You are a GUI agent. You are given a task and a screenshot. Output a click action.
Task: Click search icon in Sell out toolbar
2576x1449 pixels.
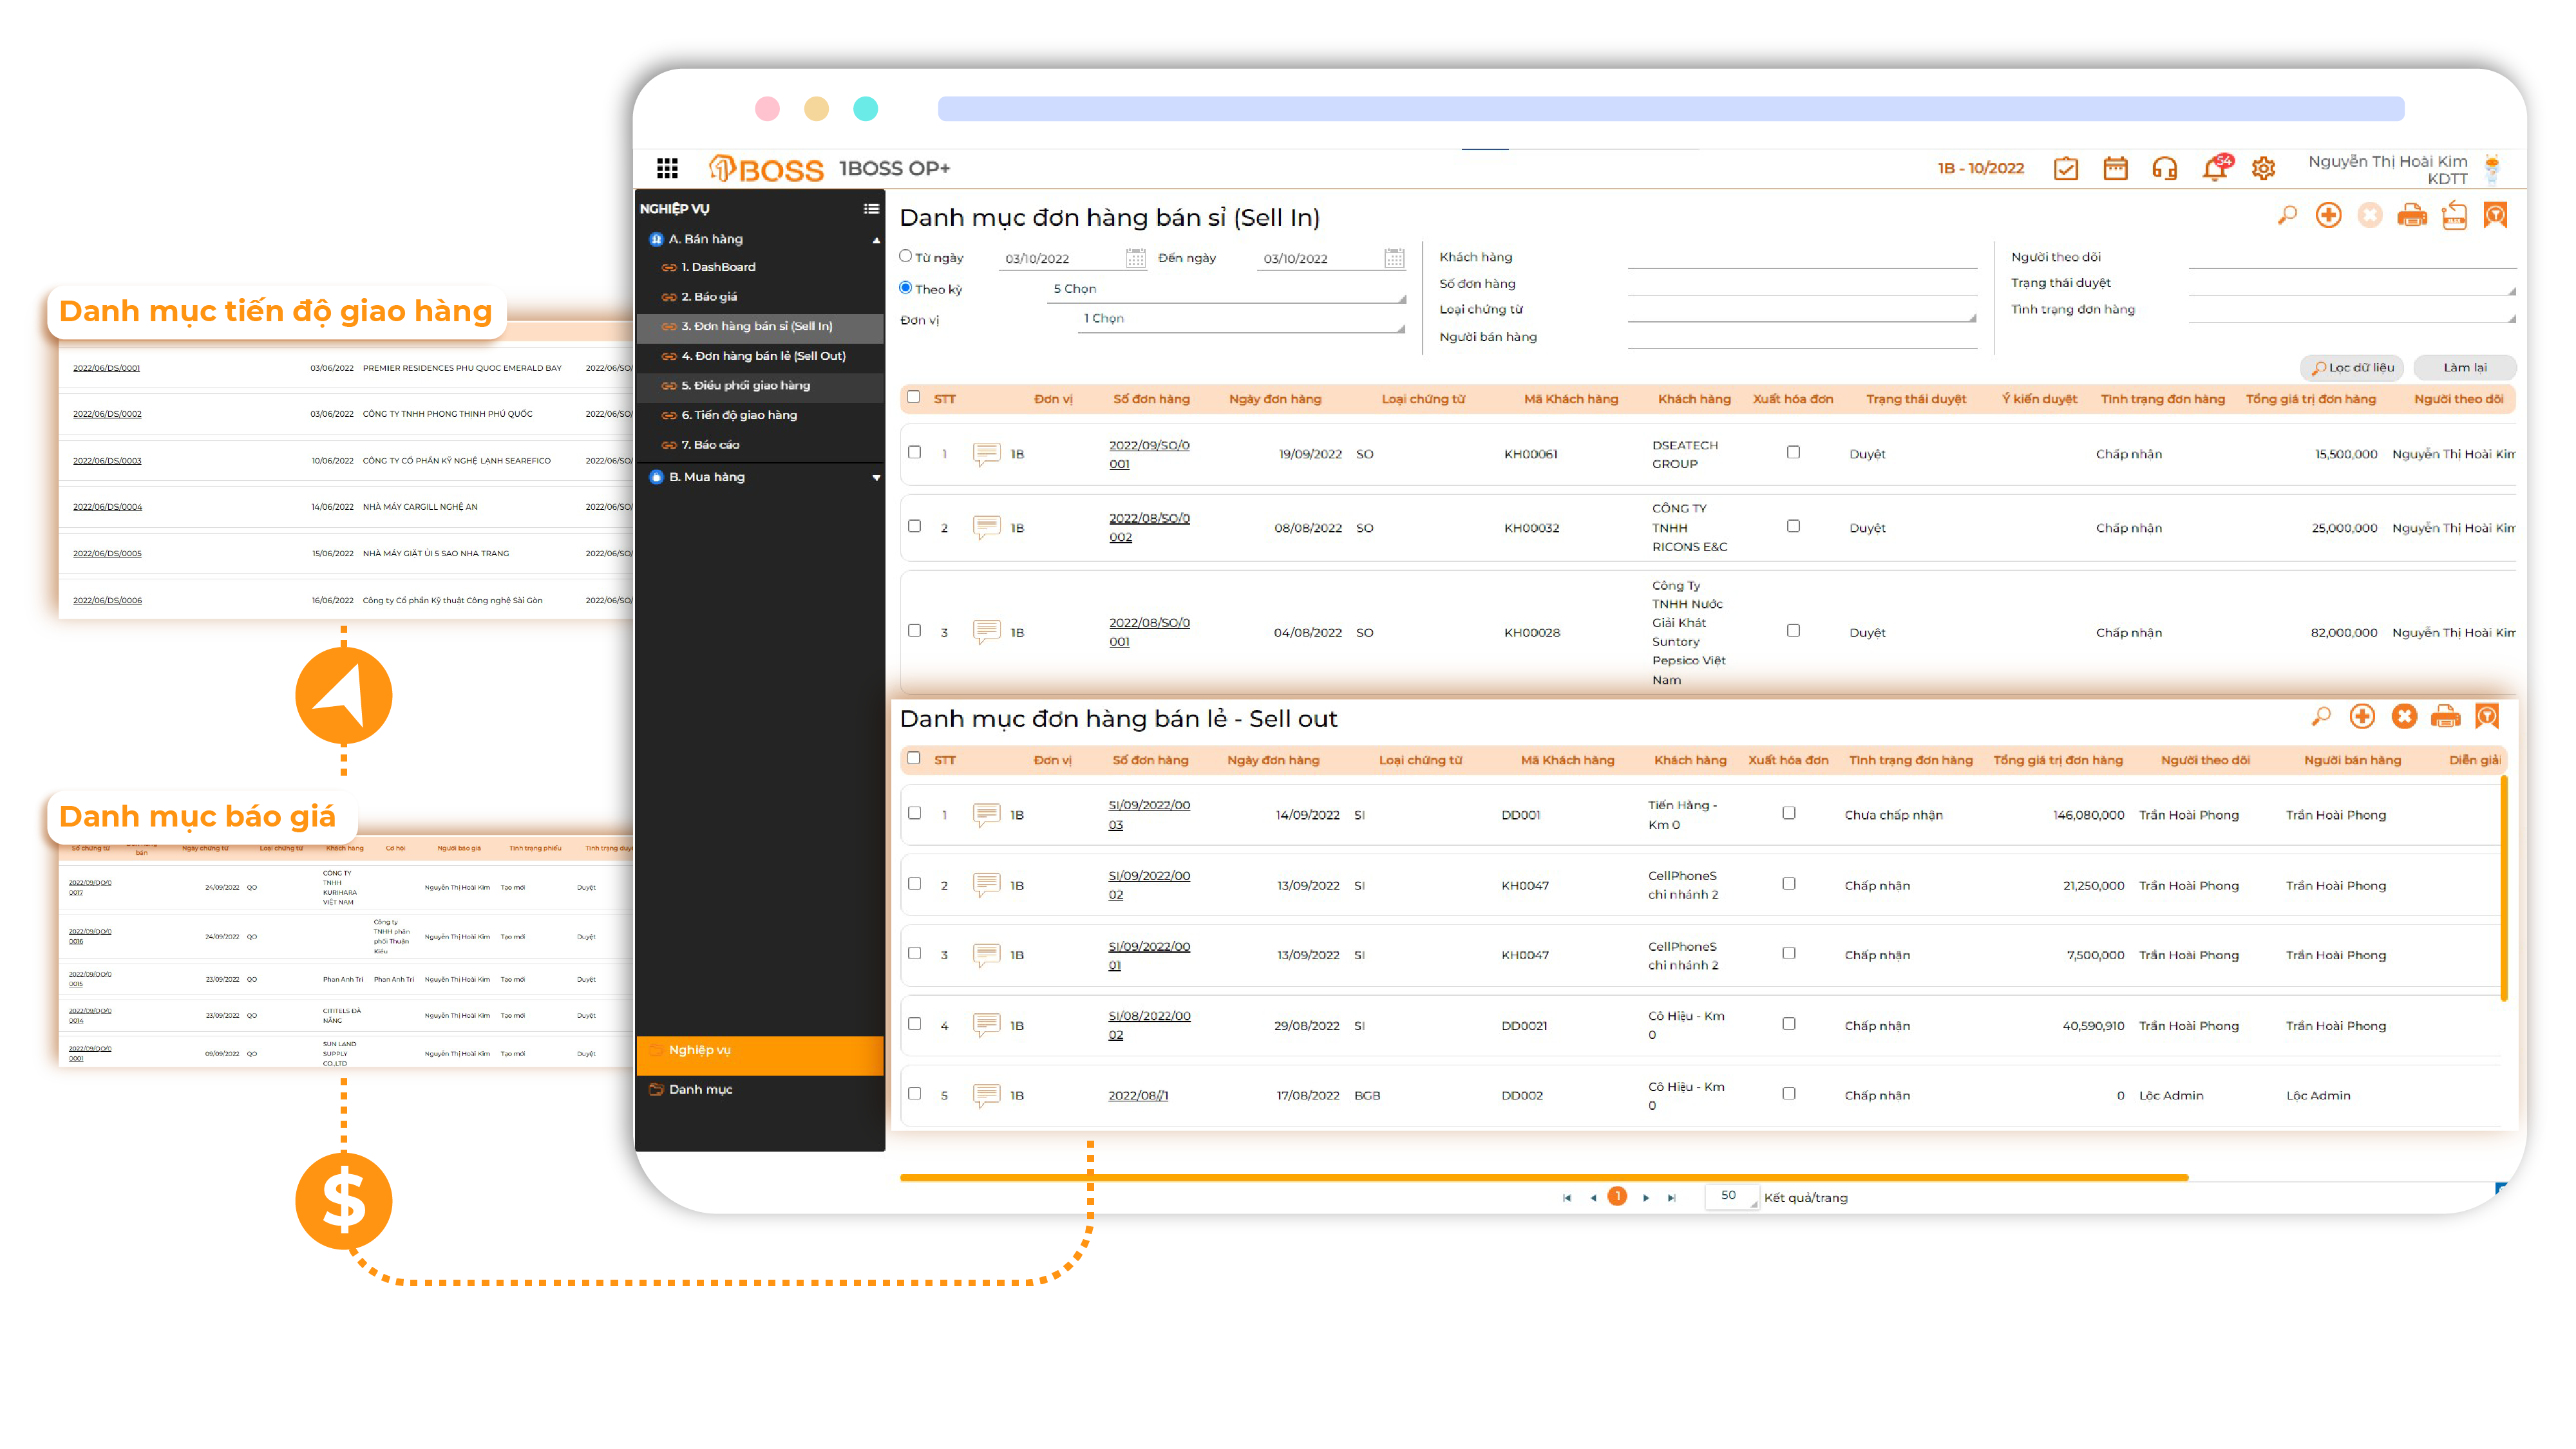2320,716
